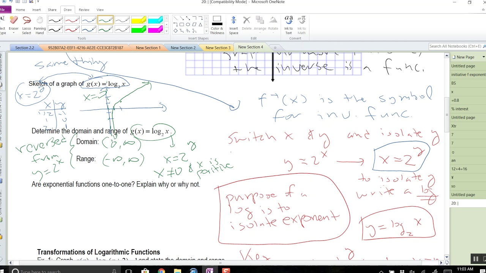Viewport: 486px width, 273px height.
Task: Open the 'Xtr' page in list
Action: (x=468, y=126)
